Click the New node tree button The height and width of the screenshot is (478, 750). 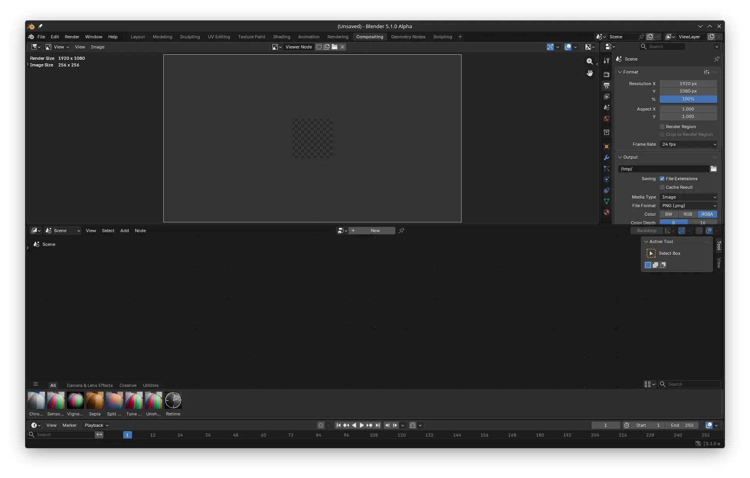click(375, 231)
